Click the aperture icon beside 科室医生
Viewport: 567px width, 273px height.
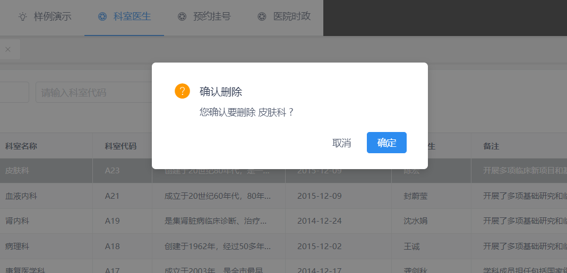[102, 16]
